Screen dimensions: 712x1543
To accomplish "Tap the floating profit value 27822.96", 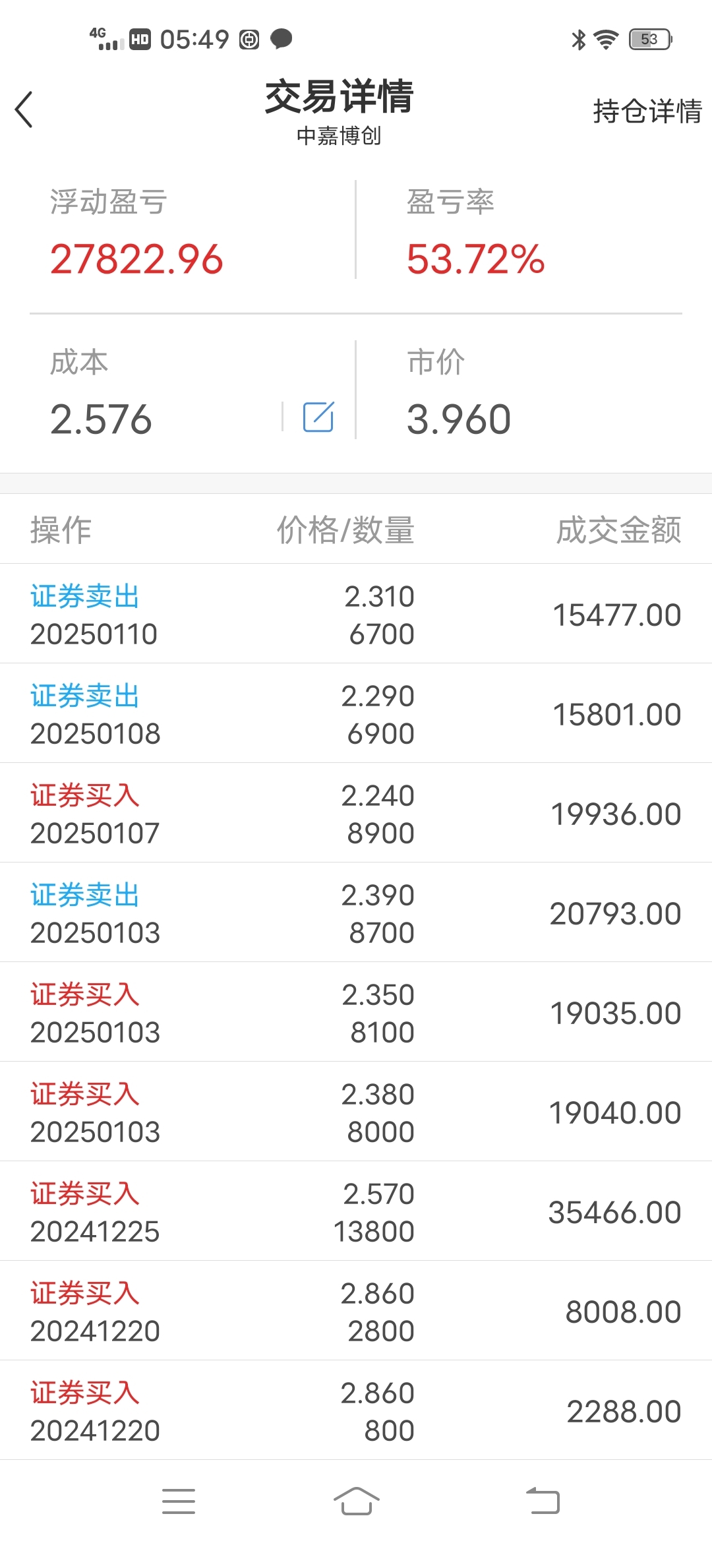I will (136, 258).
